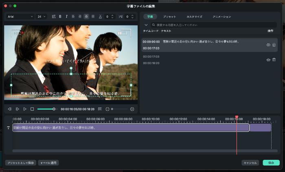
Task: Open the font size 24 dropdown
Action: click(41, 17)
